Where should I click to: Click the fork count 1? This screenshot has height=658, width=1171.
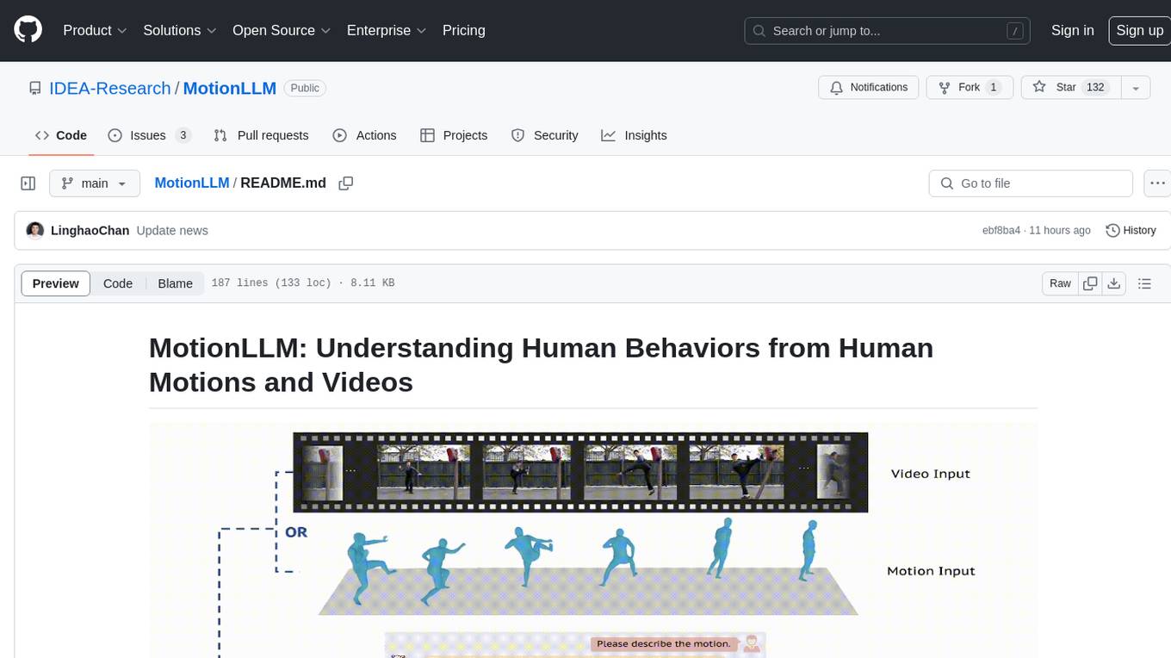993,88
